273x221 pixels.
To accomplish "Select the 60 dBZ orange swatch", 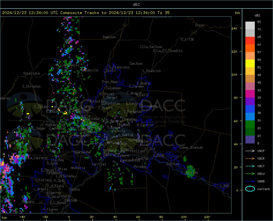I will [250, 48].
